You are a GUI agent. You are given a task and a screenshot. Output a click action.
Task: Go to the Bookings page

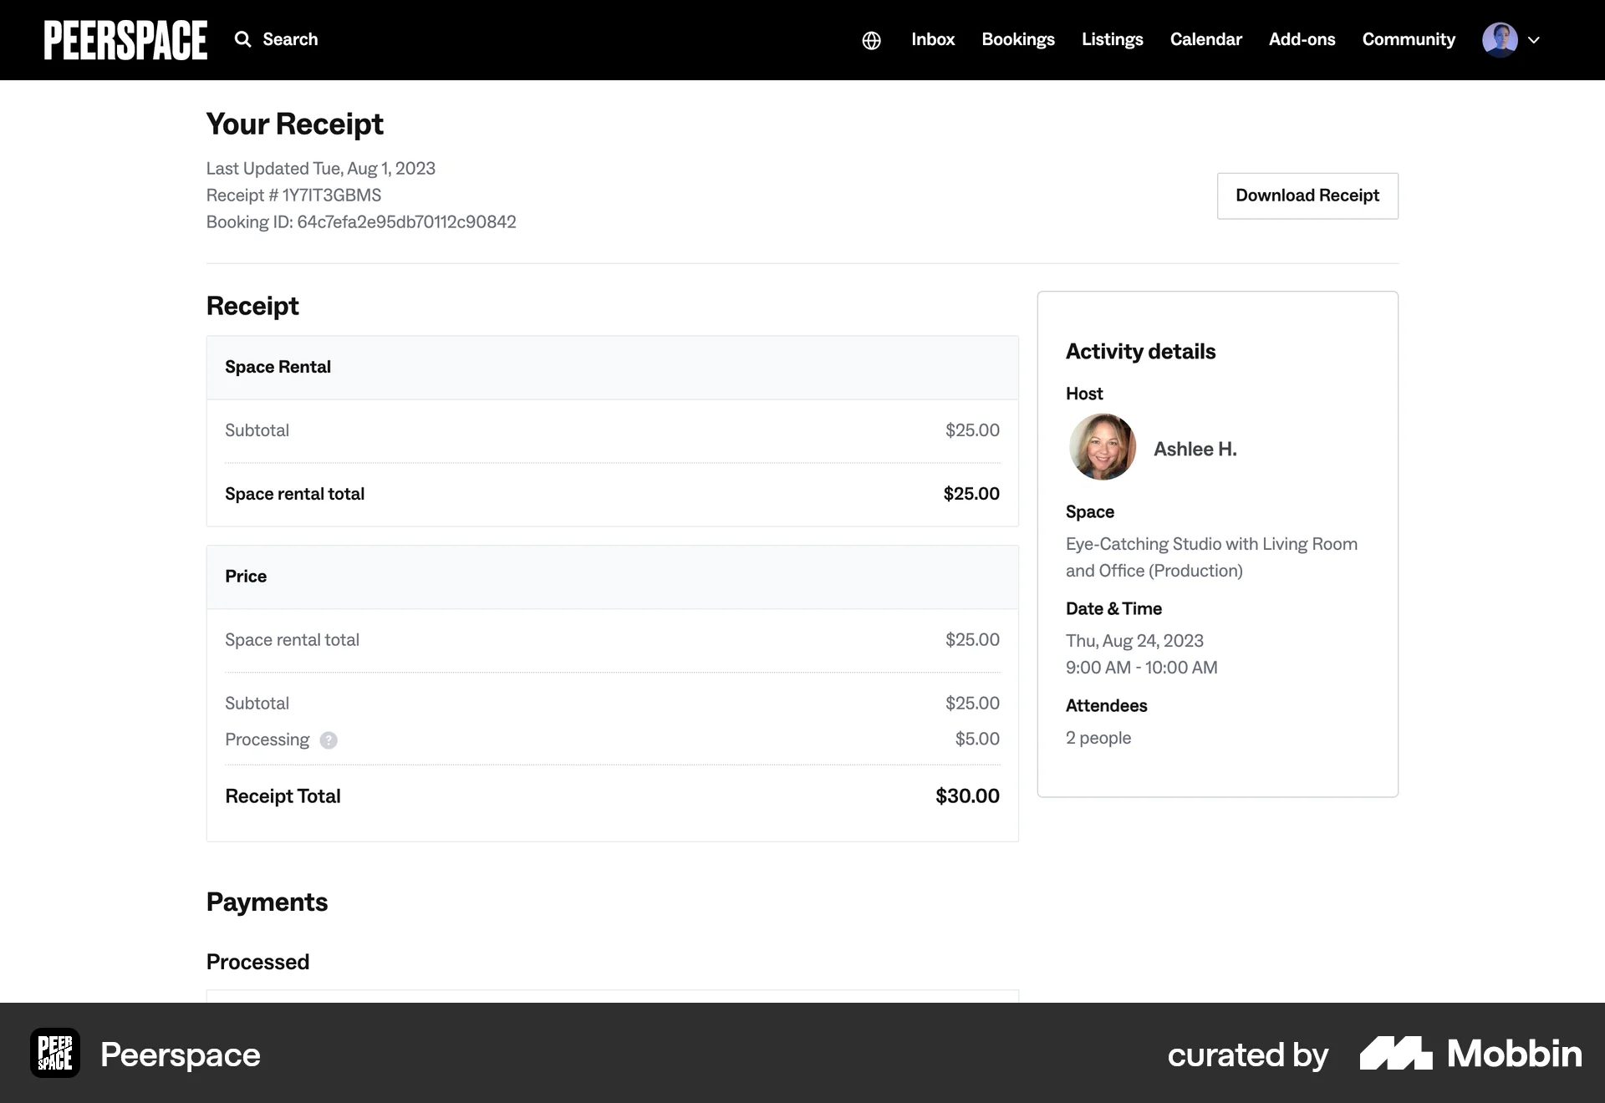1018,39
